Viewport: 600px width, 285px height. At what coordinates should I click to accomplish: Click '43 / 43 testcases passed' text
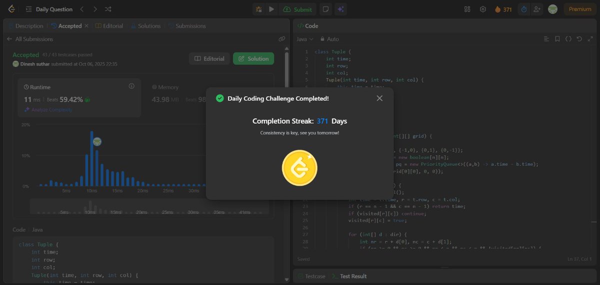pos(67,55)
